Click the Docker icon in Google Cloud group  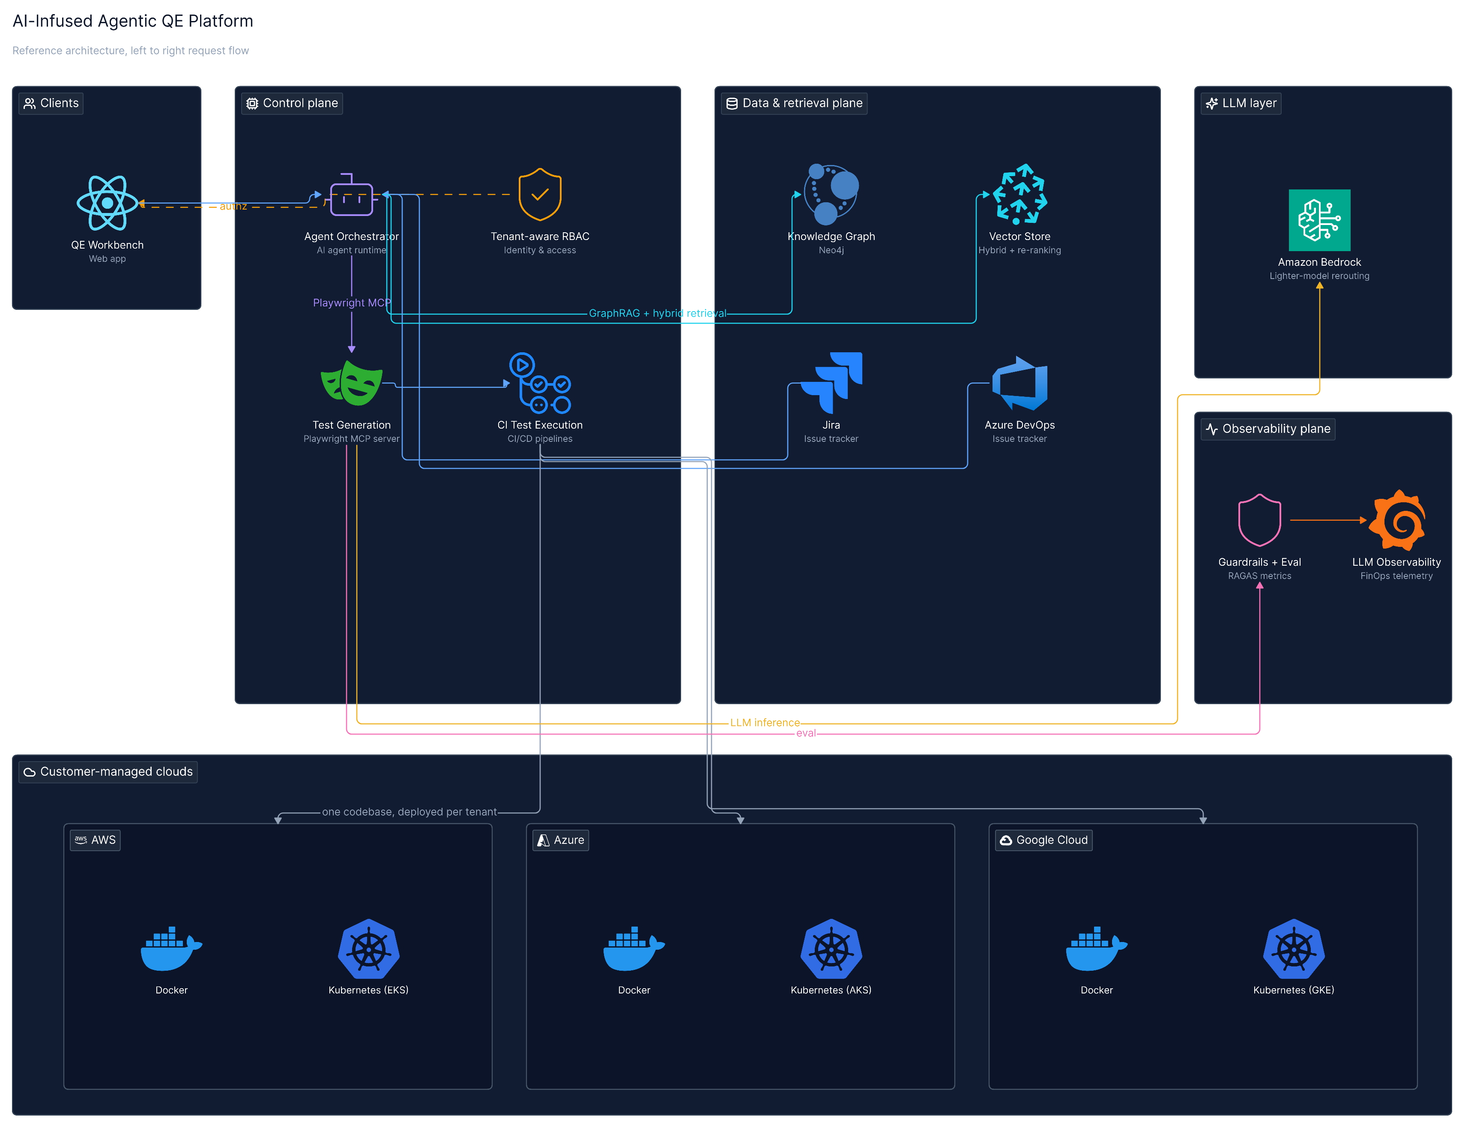[x=1097, y=948]
